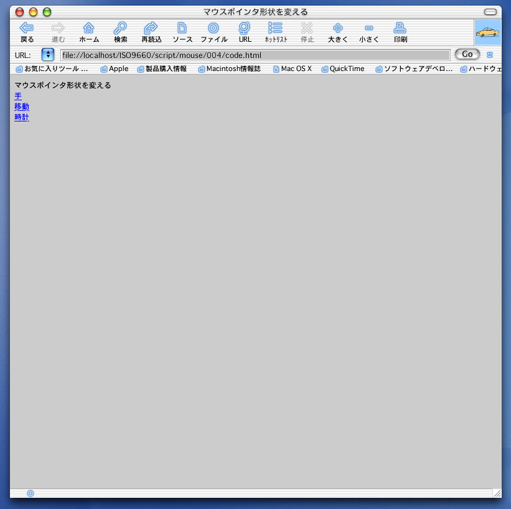511x509 pixels.
Task: Click the 進む forward arrow icon
Action: click(x=58, y=28)
